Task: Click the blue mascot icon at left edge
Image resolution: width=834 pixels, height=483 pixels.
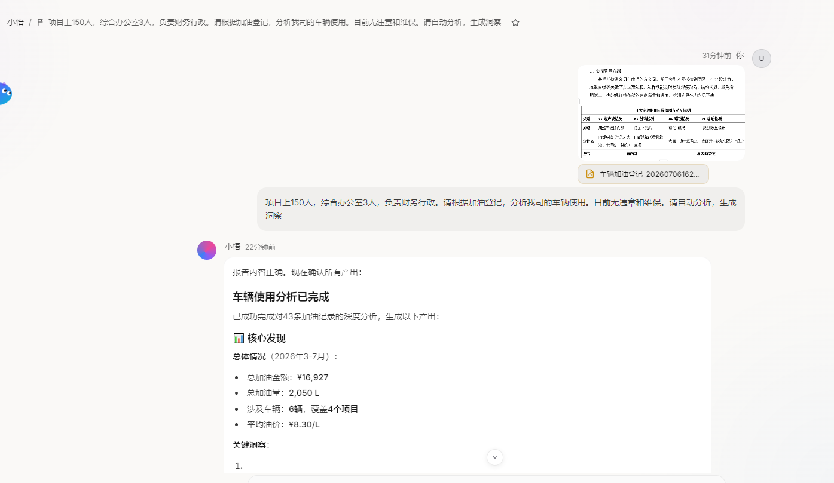Action: [x=5, y=93]
